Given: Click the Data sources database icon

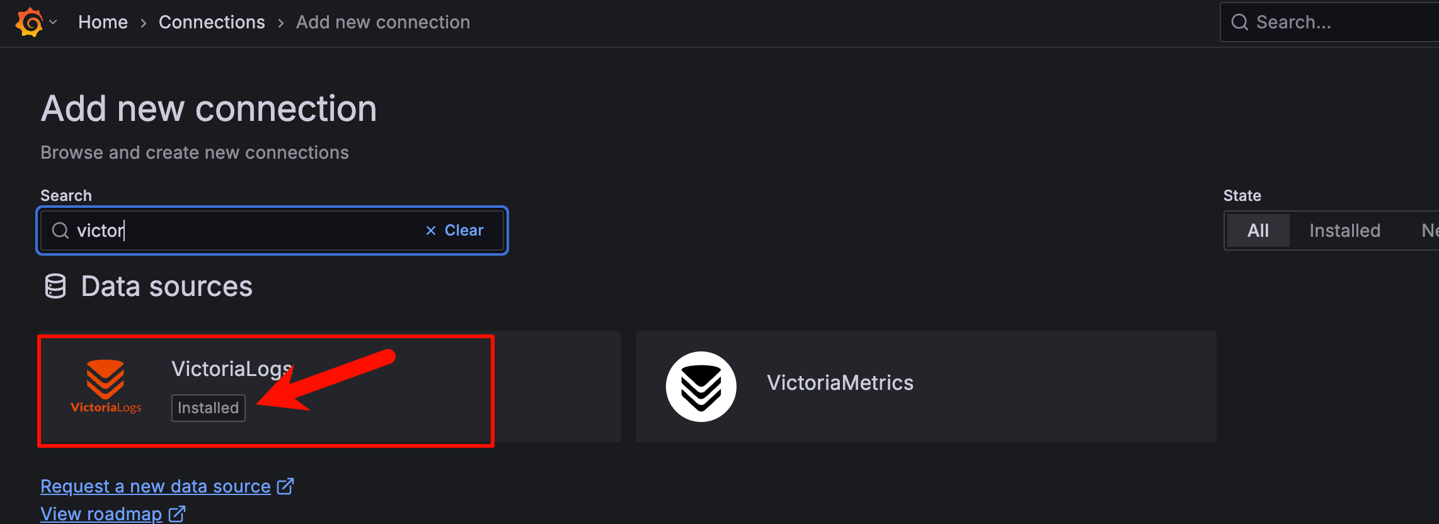Looking at the screenshot, I should (x=55, y=287).
